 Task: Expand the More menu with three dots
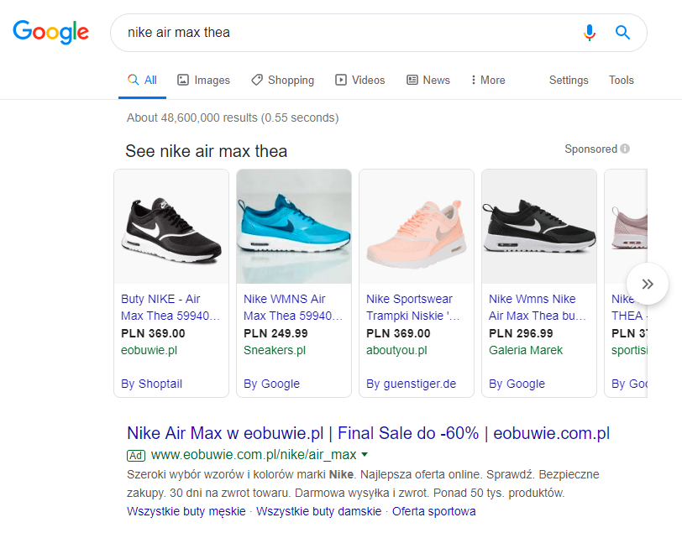pos(488,80)
